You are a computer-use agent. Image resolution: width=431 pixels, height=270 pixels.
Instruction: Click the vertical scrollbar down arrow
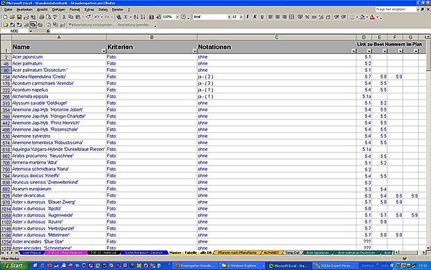[428, 248]
